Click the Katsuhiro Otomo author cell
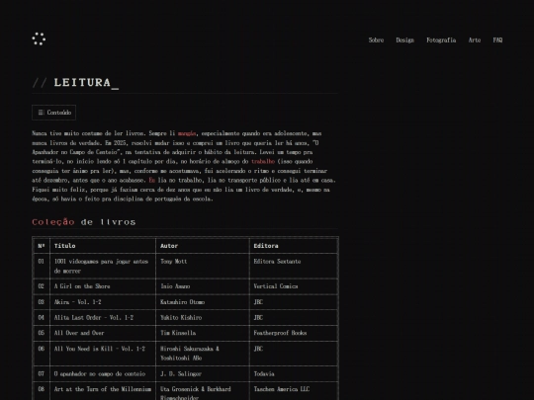The width and height of the screenshot is (534, 400). [203, 302]
